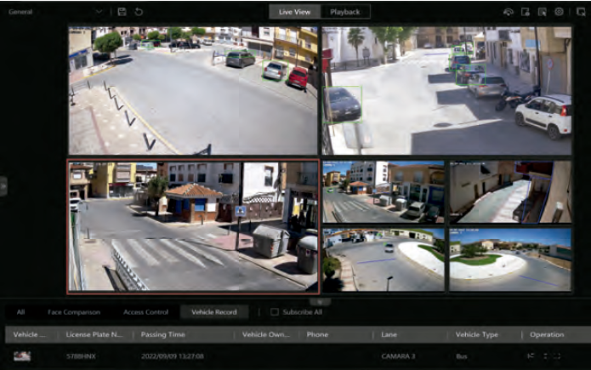Expand the collapsed left side panel handle
This screenshot has width=591, height=370.
pyautogui.click(x=3, y=187)
